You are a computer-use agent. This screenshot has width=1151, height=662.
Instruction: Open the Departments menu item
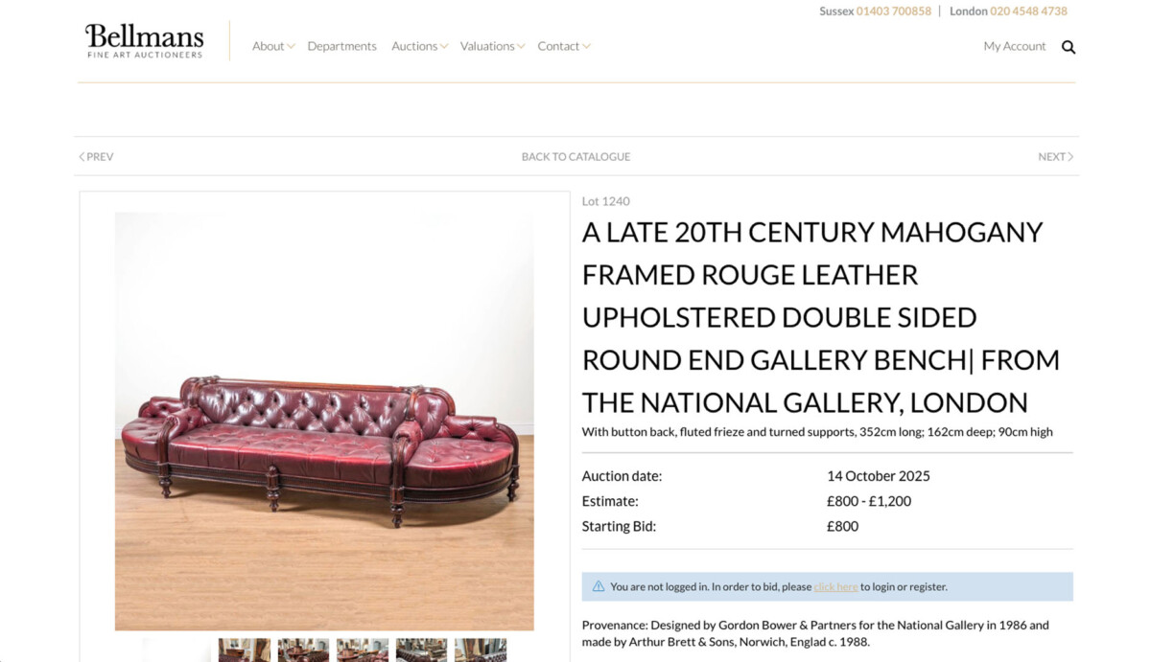(341, 46)
